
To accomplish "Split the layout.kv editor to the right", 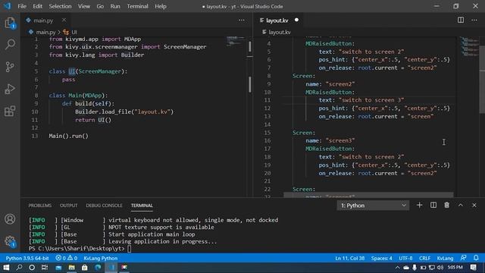I will pyautogui.click(x=461, y=20).
